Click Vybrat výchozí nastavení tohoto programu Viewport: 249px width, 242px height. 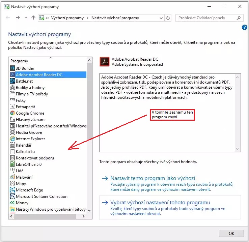[x=160, y=203]
